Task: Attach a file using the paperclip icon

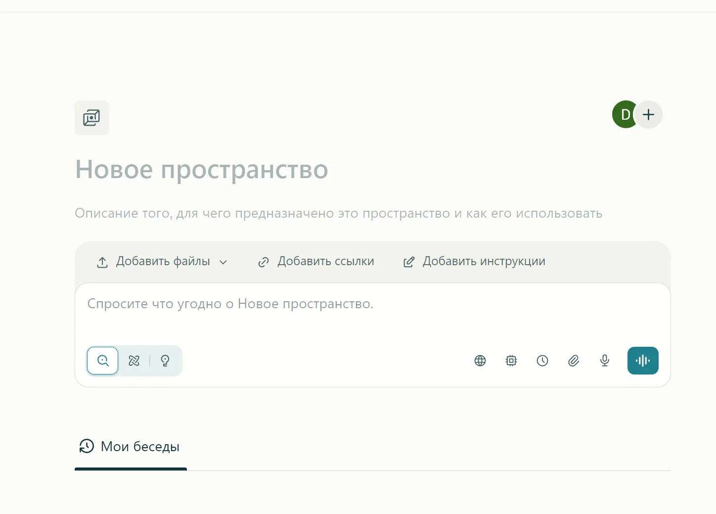Action: tap(574, 361)
